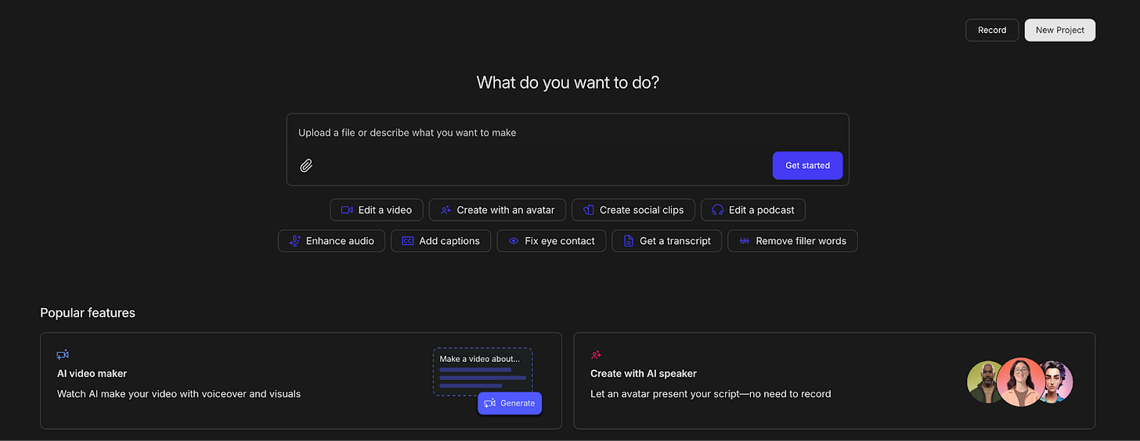Image resolution: width=1140 pixels, height=441 pixels.
Task: Click the AI video maker card icon
Action: (63, 354)
